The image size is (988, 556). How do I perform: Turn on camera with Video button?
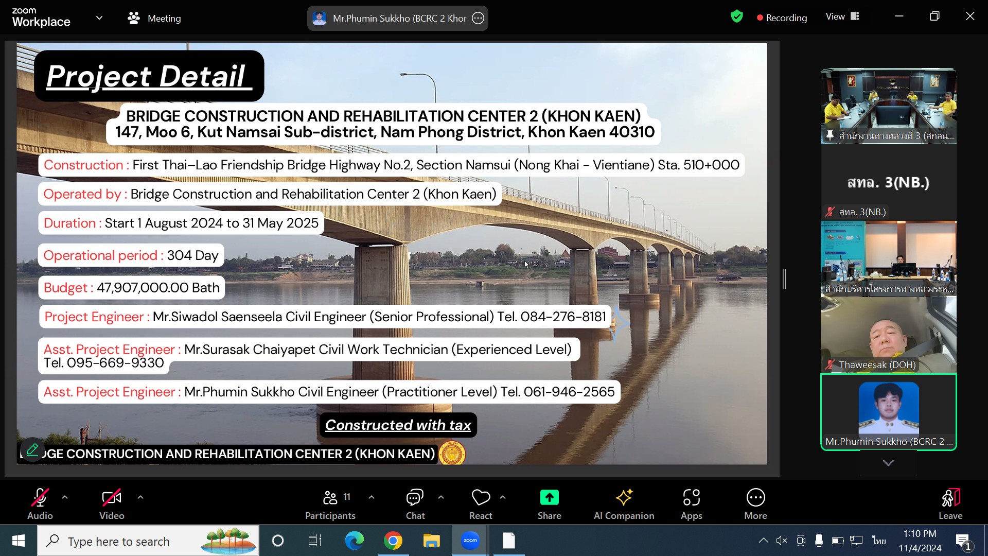click(112, 503)
